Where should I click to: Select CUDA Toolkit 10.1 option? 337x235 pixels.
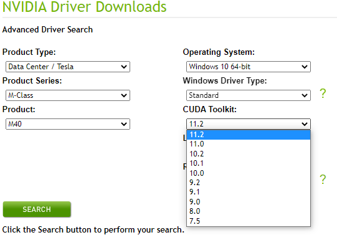point(249,163)
